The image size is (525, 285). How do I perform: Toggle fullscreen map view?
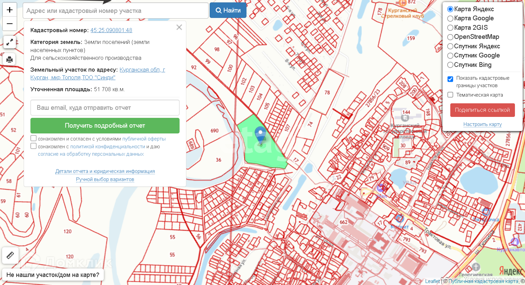[10, 42]
